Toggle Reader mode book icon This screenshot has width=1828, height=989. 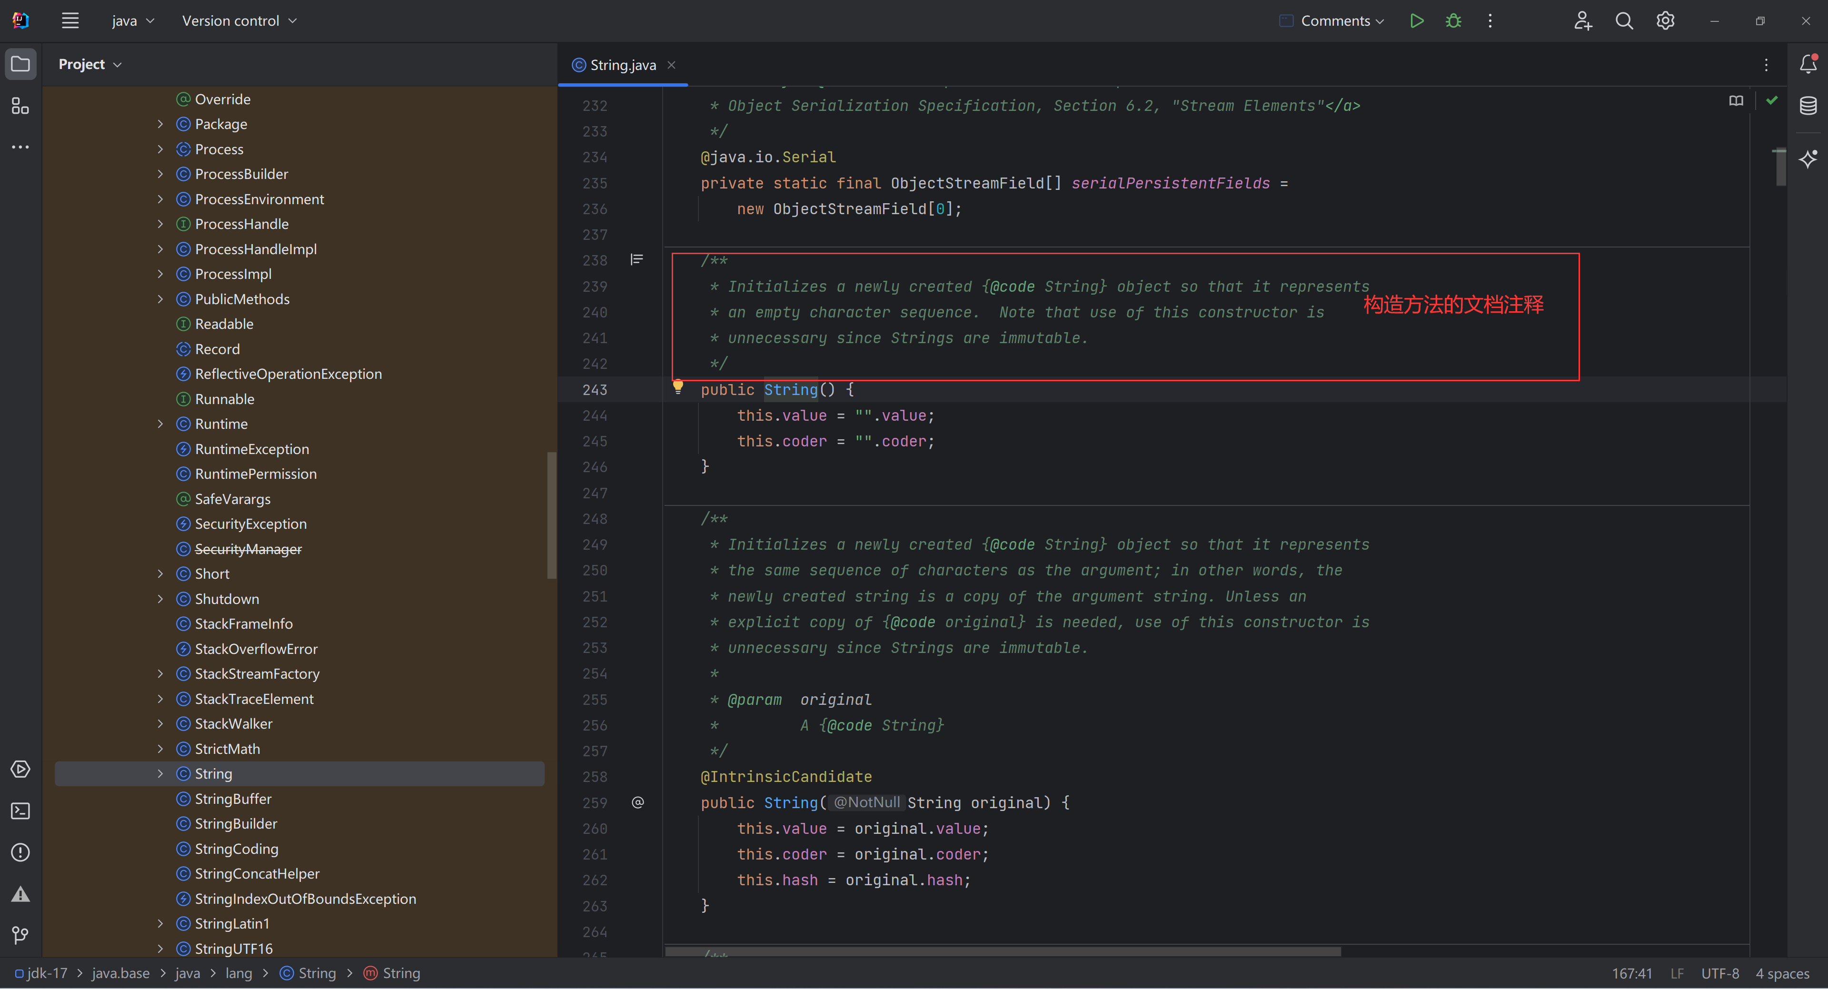(x=1736, y=101)
